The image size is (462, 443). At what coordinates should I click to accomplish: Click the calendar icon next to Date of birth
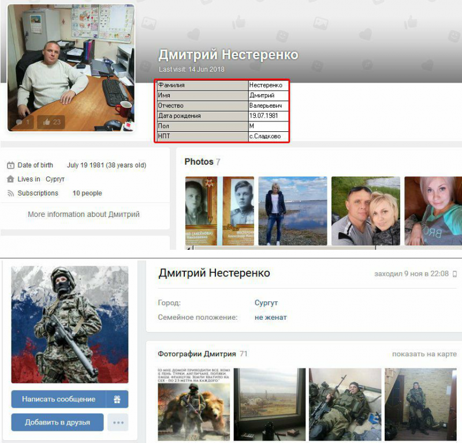(10, 165)
